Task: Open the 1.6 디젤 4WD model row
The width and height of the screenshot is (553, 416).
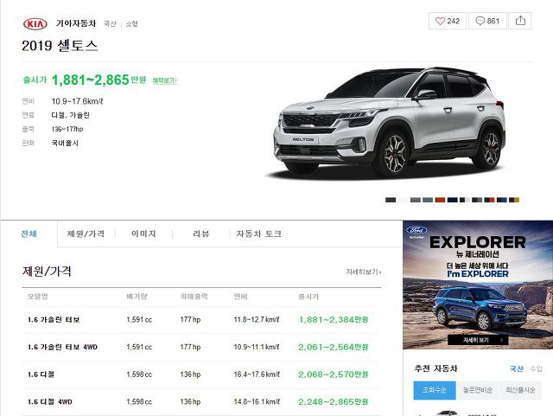Action: pyautogui.click(x=201, y=402)
